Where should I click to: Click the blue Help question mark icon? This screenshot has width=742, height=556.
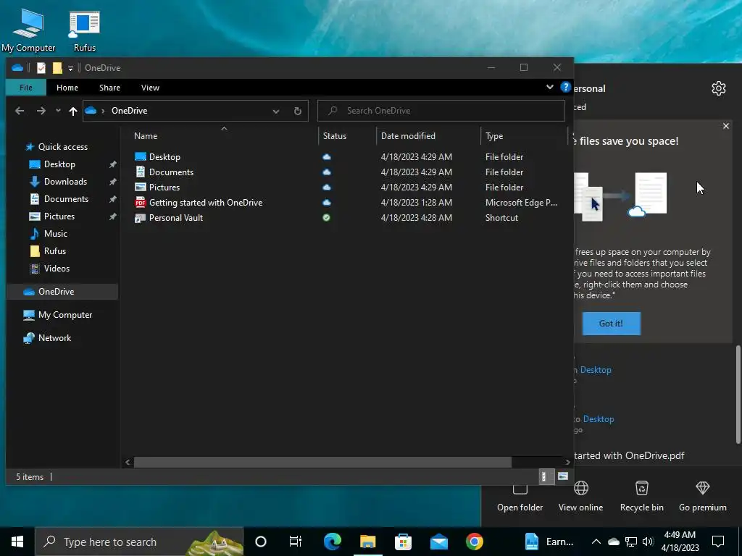click(565, 87)
